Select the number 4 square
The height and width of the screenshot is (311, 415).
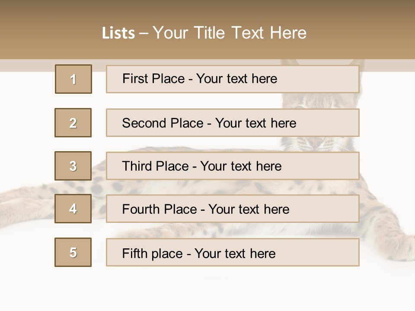(73, 209)
